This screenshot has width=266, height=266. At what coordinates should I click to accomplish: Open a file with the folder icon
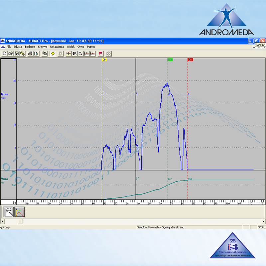tap(10, 53)
